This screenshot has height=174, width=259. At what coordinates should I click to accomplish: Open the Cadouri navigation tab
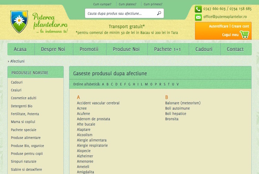pyautogui.click(x=204, y=49)
